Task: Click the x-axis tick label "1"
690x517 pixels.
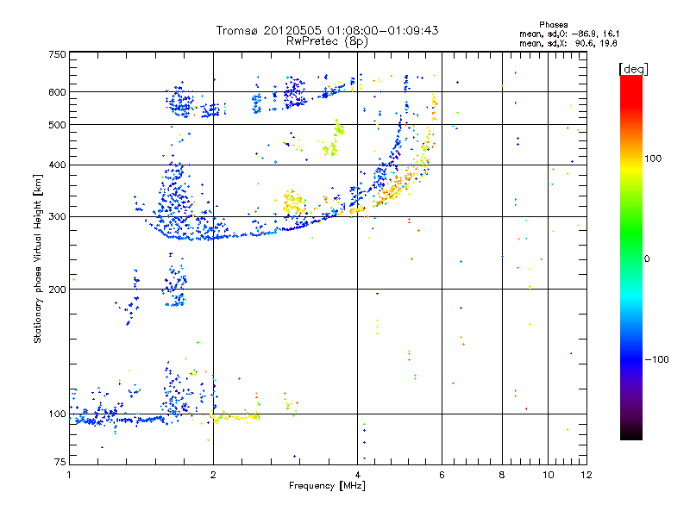Action: (x=69, y=475)
